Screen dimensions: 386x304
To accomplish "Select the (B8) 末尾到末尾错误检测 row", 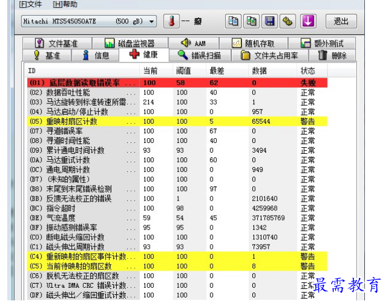I will pyautogui.click(x=177, y=189).
